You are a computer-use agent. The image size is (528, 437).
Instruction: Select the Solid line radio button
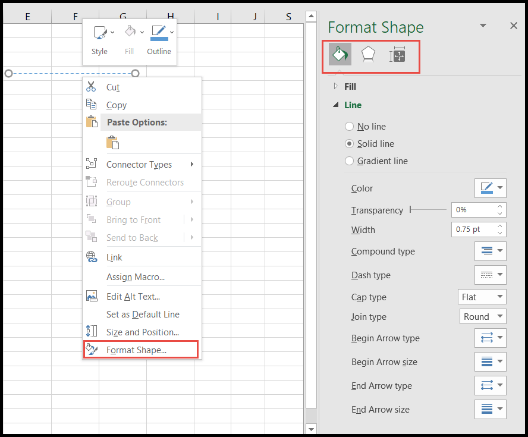tap(349, 143)
